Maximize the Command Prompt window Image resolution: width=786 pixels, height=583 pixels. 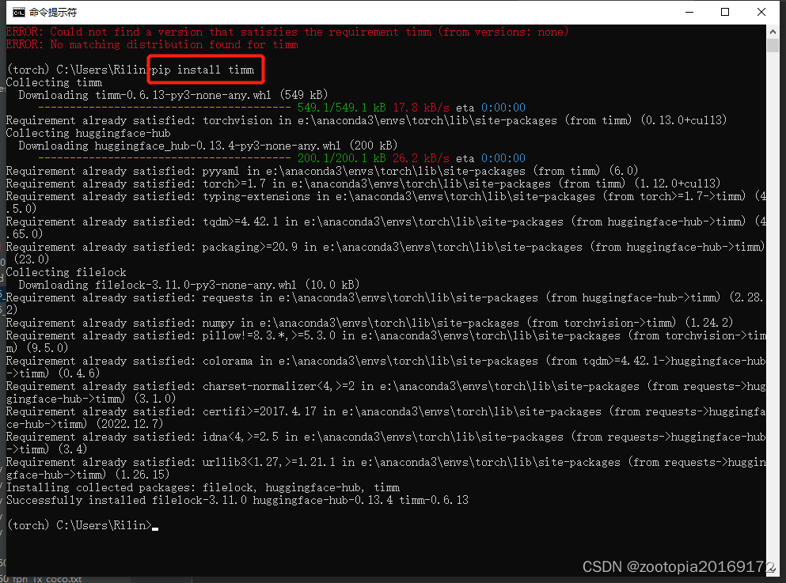click(725, 12)
